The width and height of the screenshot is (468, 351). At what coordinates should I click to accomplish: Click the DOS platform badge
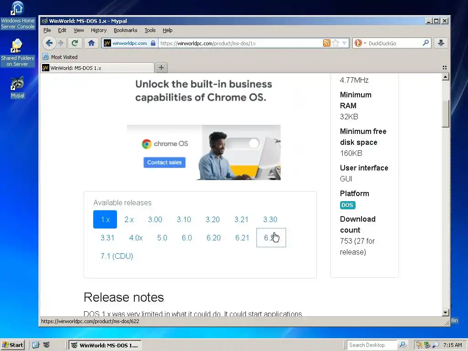[347, 205]
